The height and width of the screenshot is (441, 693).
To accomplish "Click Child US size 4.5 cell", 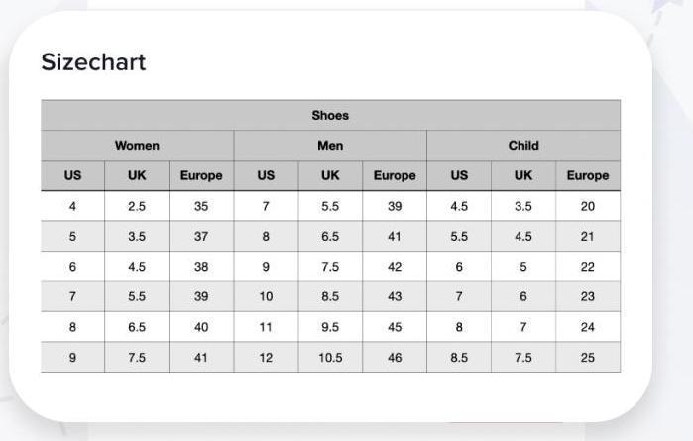I will (x=459, y=206).
